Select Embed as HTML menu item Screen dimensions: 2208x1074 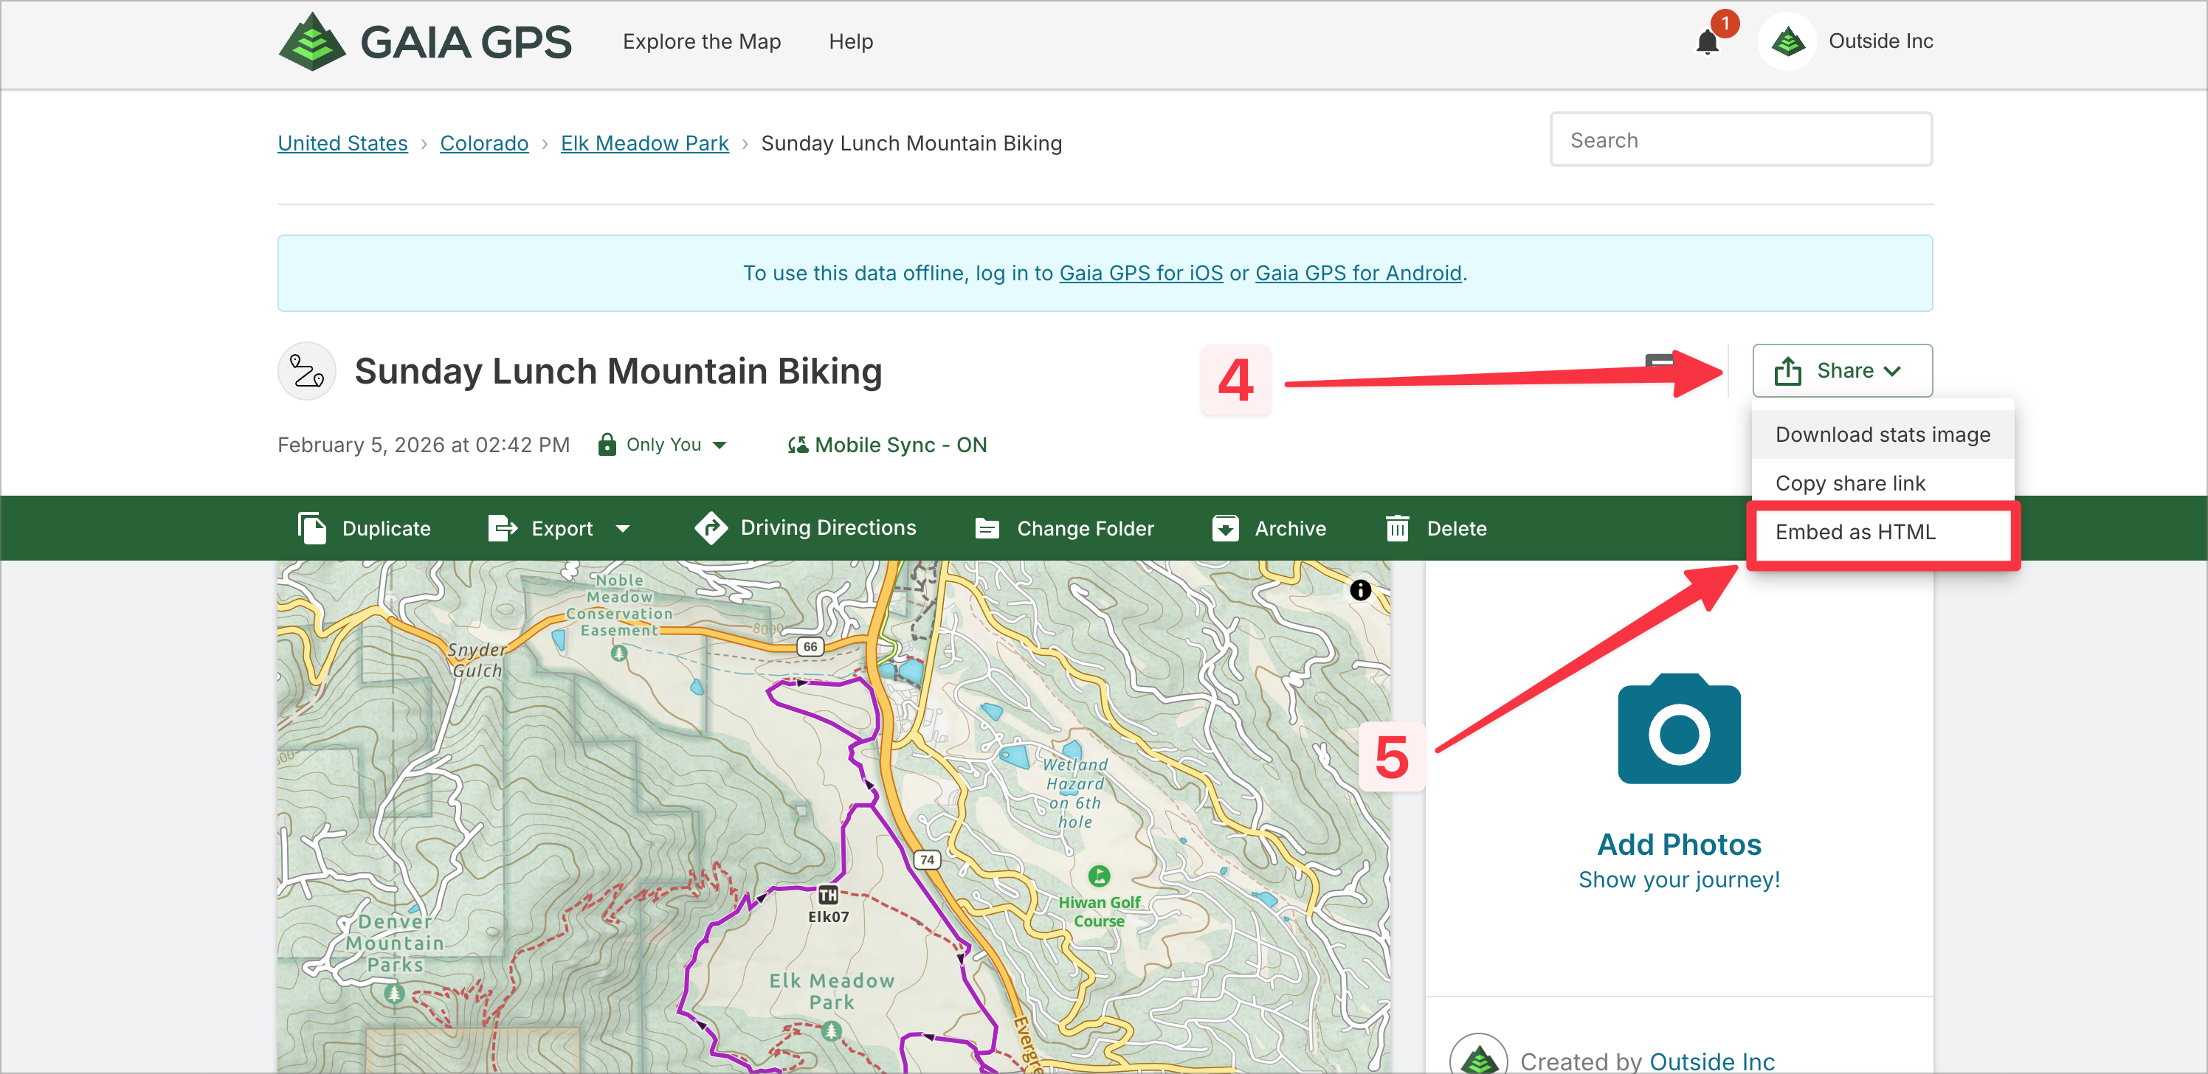click(1855, 532)
